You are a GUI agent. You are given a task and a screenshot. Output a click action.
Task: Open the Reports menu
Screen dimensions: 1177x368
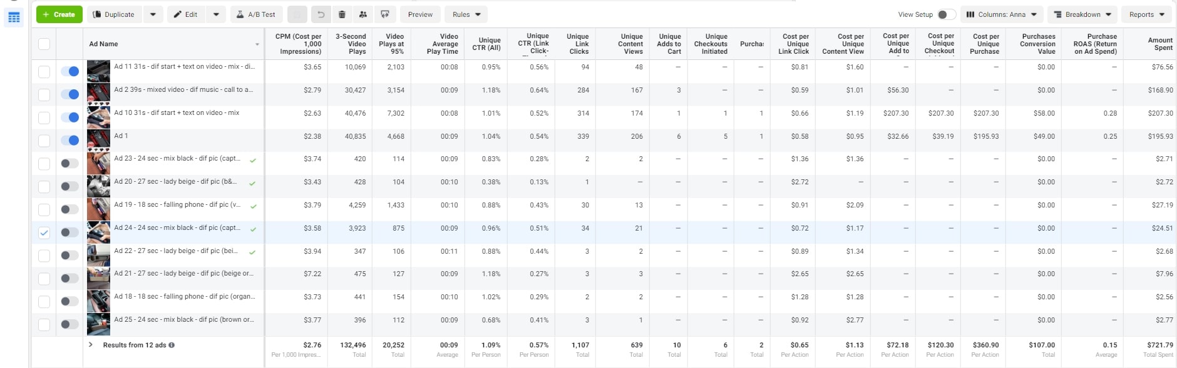(x=1146, y=14)
